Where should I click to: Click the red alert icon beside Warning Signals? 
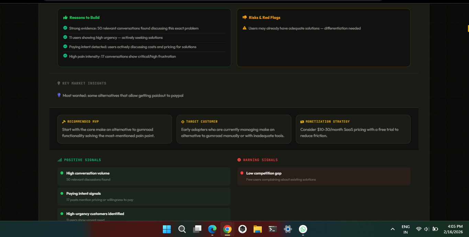[239, 160]
